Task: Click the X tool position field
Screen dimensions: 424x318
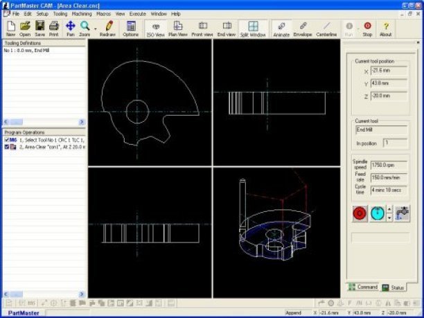Action: point(389,71)
